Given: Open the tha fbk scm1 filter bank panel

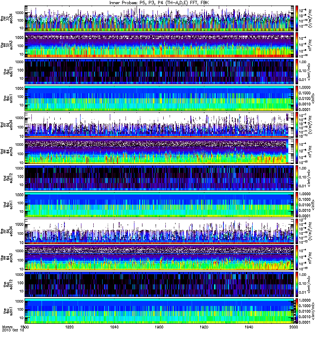Looking at the screenshot, I should coord(159,98).
